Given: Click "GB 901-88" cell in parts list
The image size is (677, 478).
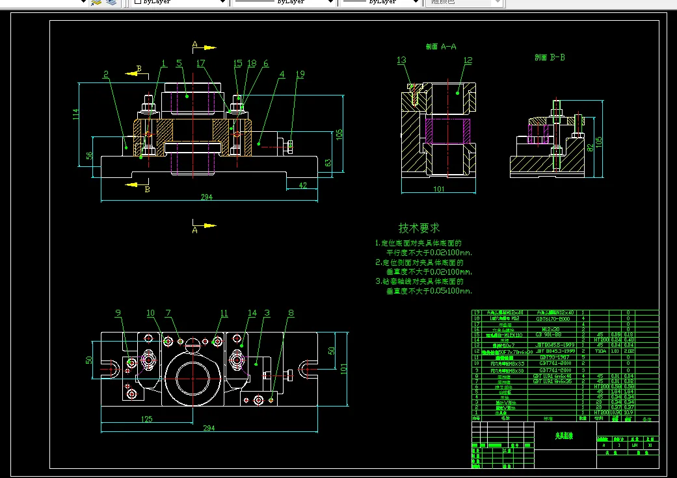Looking at the screenshot, I should tap(553, 334).
